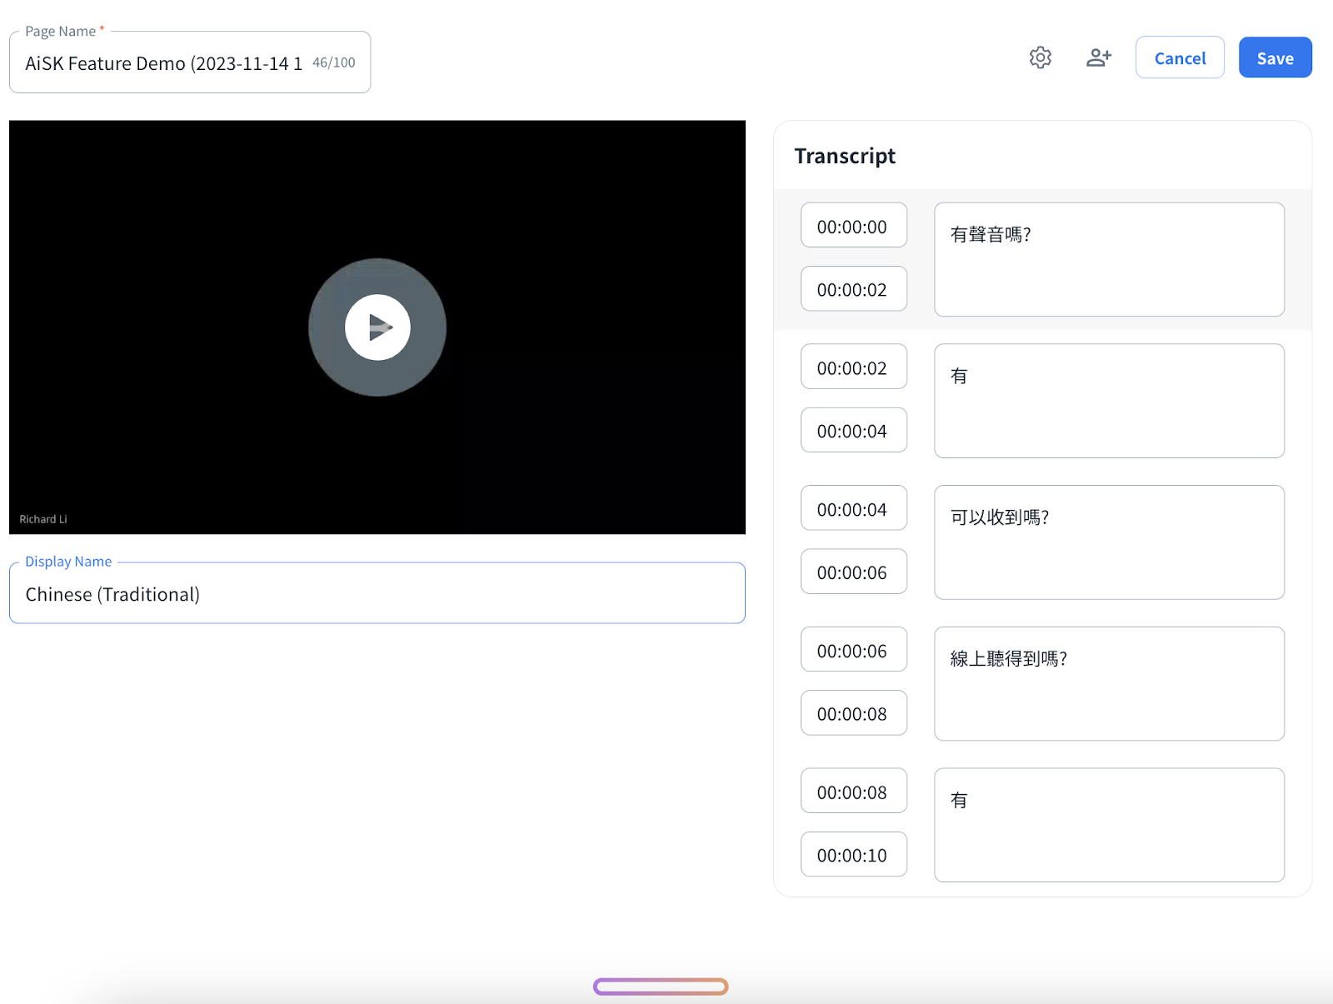Select second segment's 00:00:02 start time
Viewport: 1333px width, 1004px height.
click(x=853, y=367)
